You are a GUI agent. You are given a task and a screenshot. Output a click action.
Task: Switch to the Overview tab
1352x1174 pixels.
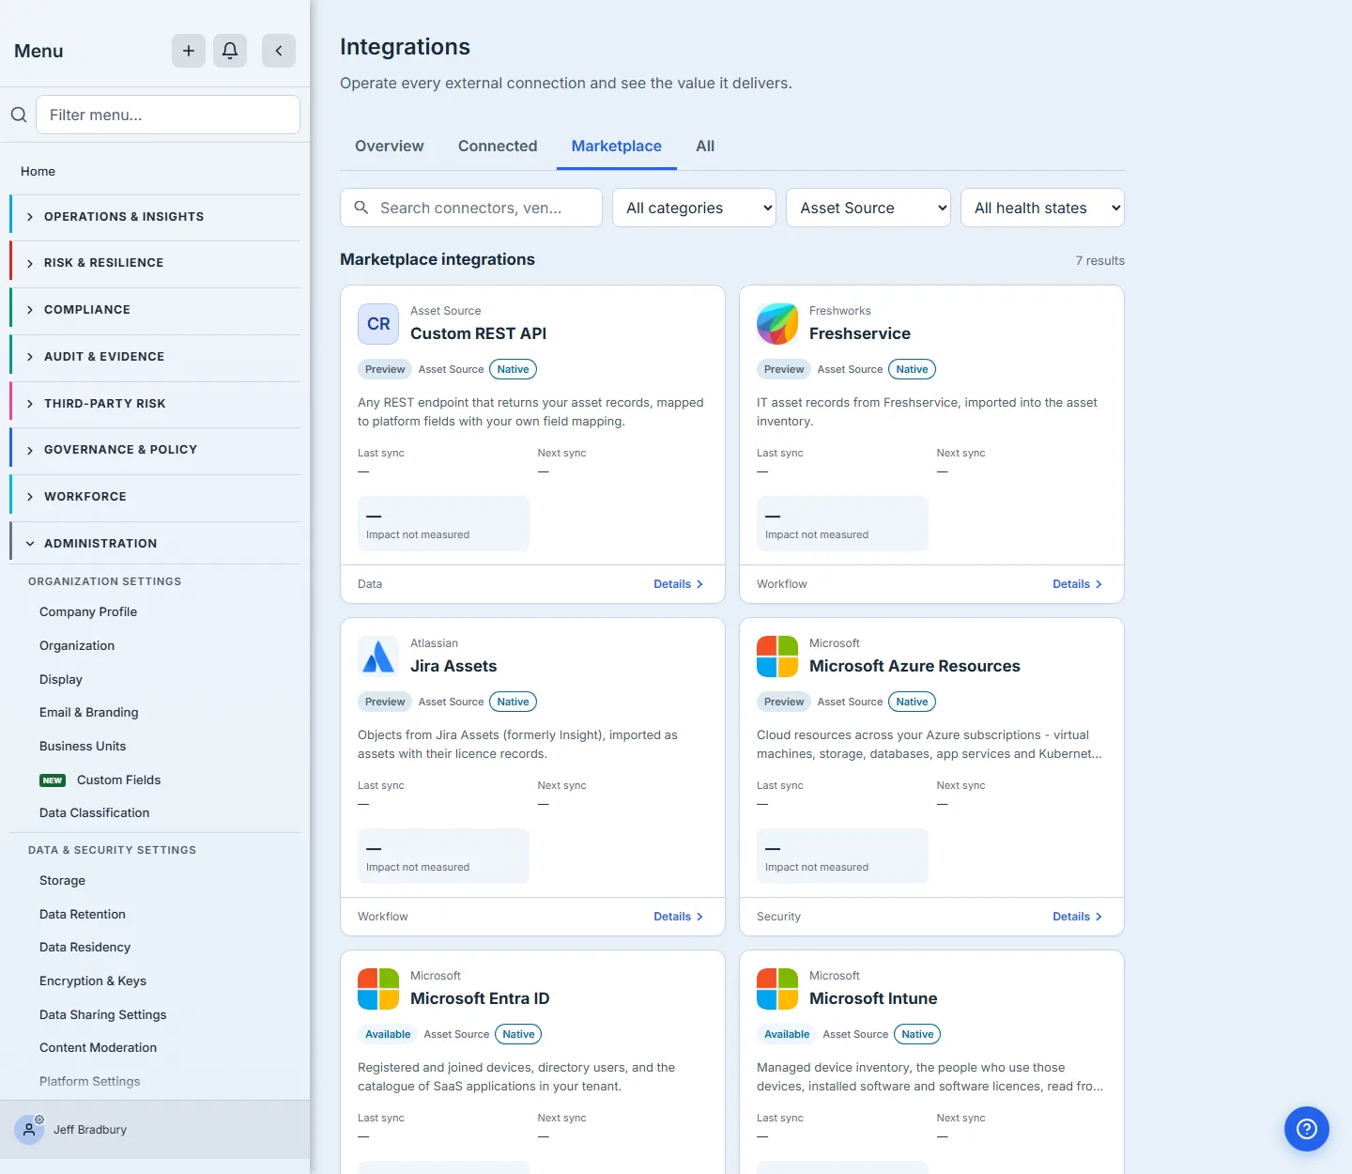[390, 146]
